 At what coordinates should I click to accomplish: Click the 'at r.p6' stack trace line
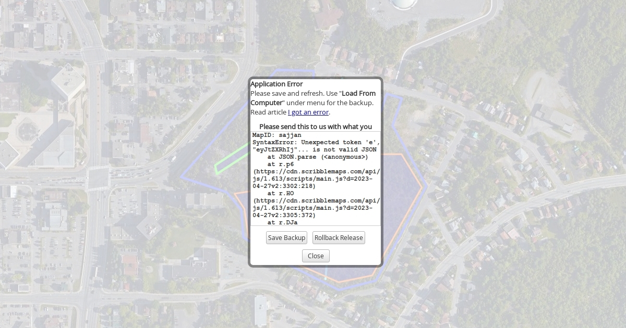281,164
